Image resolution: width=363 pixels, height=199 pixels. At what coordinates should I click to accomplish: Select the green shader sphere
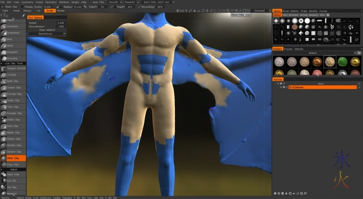coord(342,62)
